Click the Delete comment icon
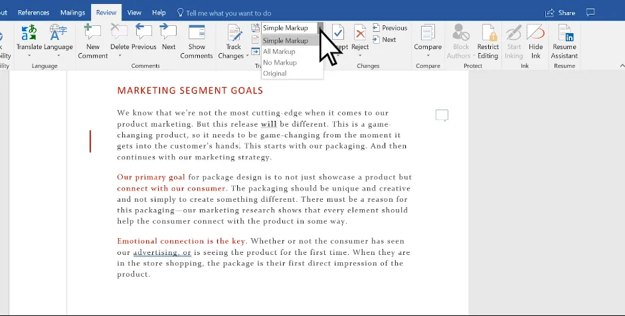Image resolution: width=625 pixels, height=316 pixels. [x=119, y=33]
